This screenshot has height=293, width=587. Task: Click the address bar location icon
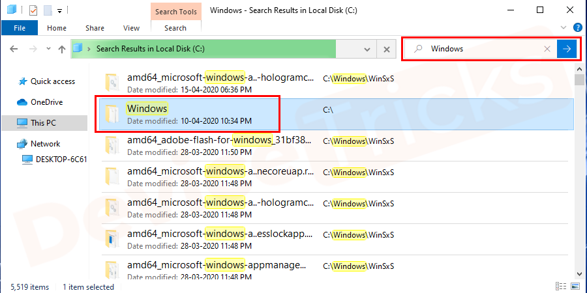point(78,49)
